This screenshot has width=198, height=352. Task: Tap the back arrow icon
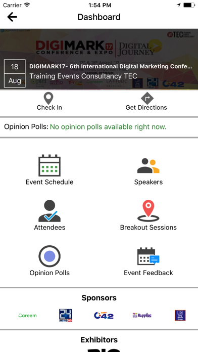click(x=12, y=17)
